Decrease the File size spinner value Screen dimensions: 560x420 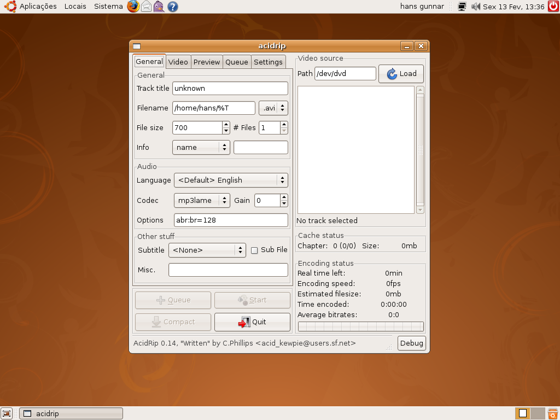pos(226,131)
